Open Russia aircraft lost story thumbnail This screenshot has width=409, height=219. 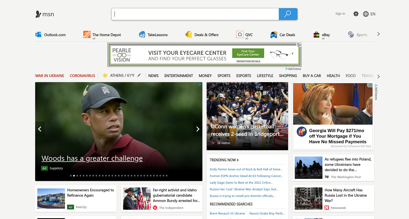click(x=309, y=199)
